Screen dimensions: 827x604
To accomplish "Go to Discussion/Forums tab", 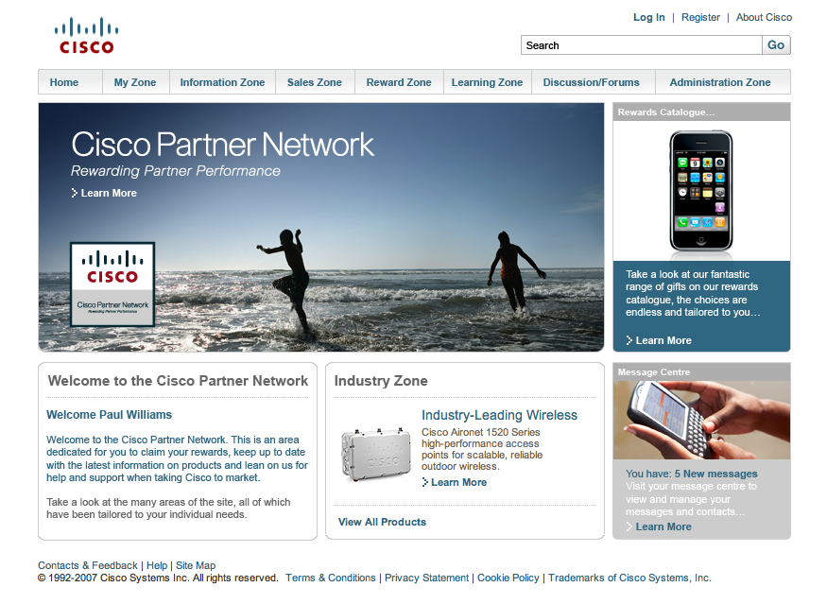I will (x=592, y=82).
